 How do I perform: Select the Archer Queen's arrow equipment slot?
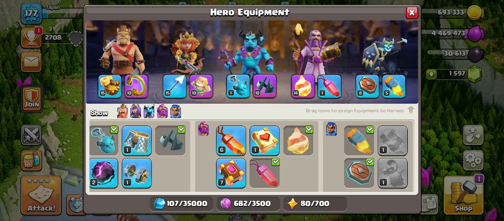[175, 86]
